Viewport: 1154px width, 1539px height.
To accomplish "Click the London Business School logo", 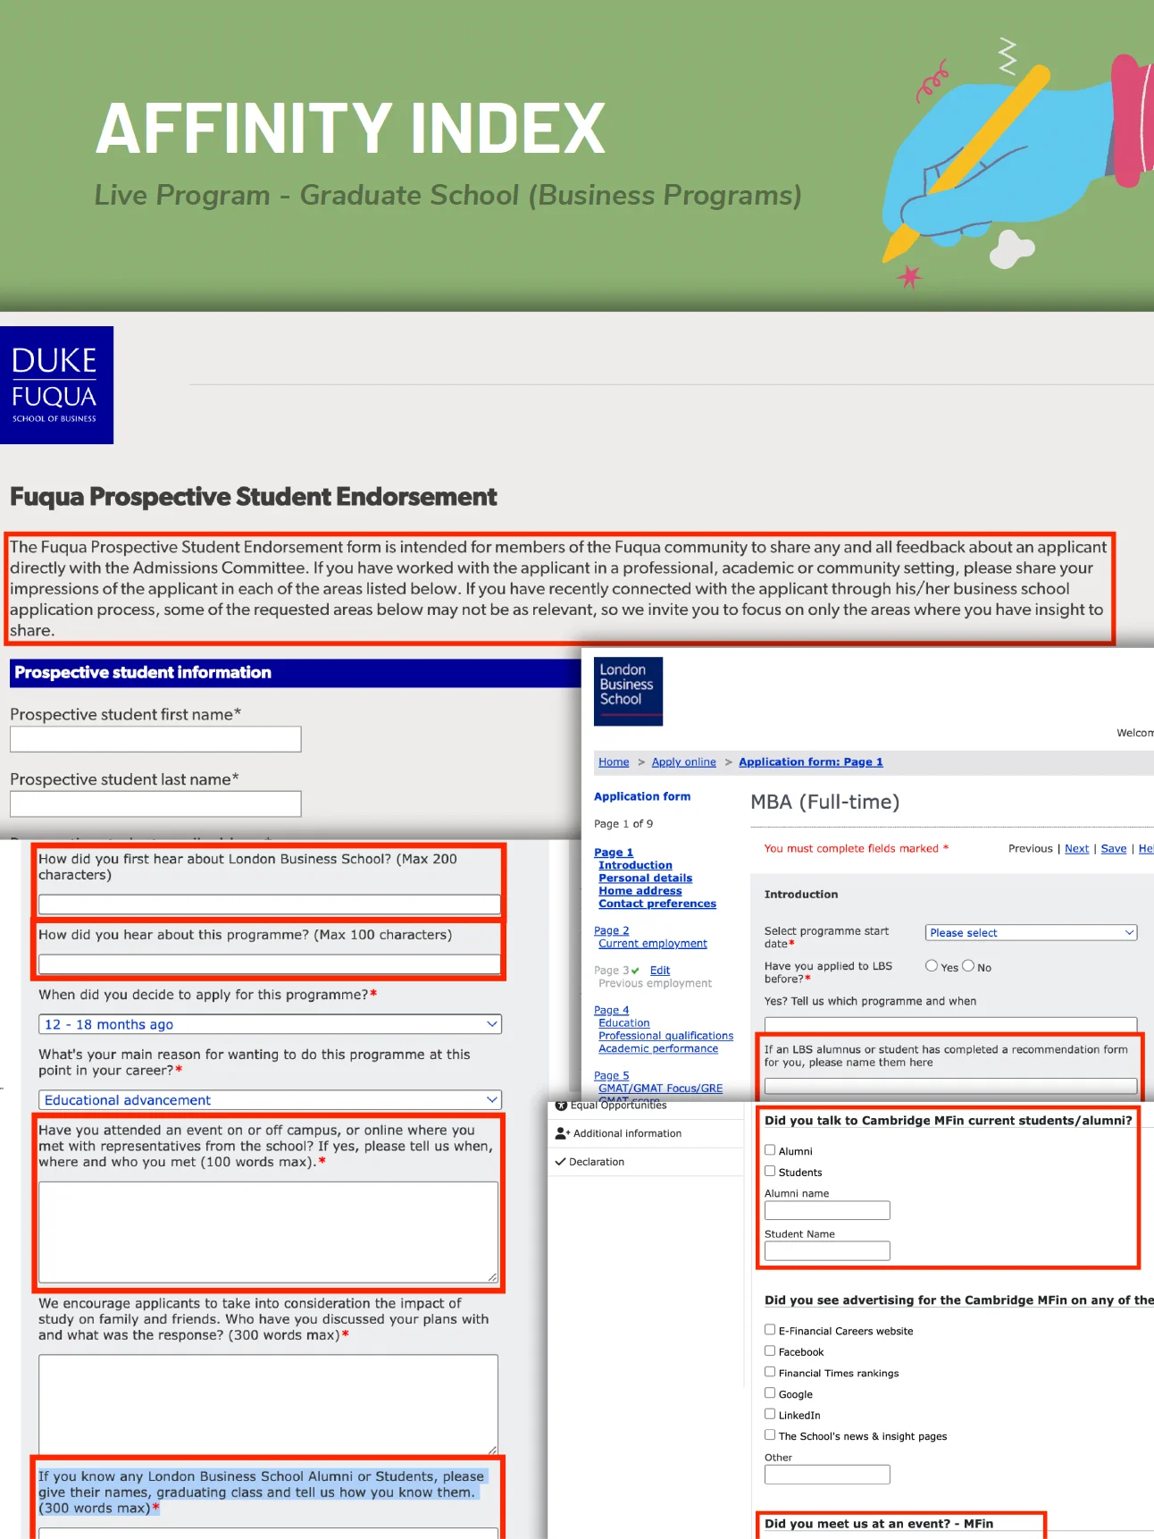I will [x=628, y=691].
